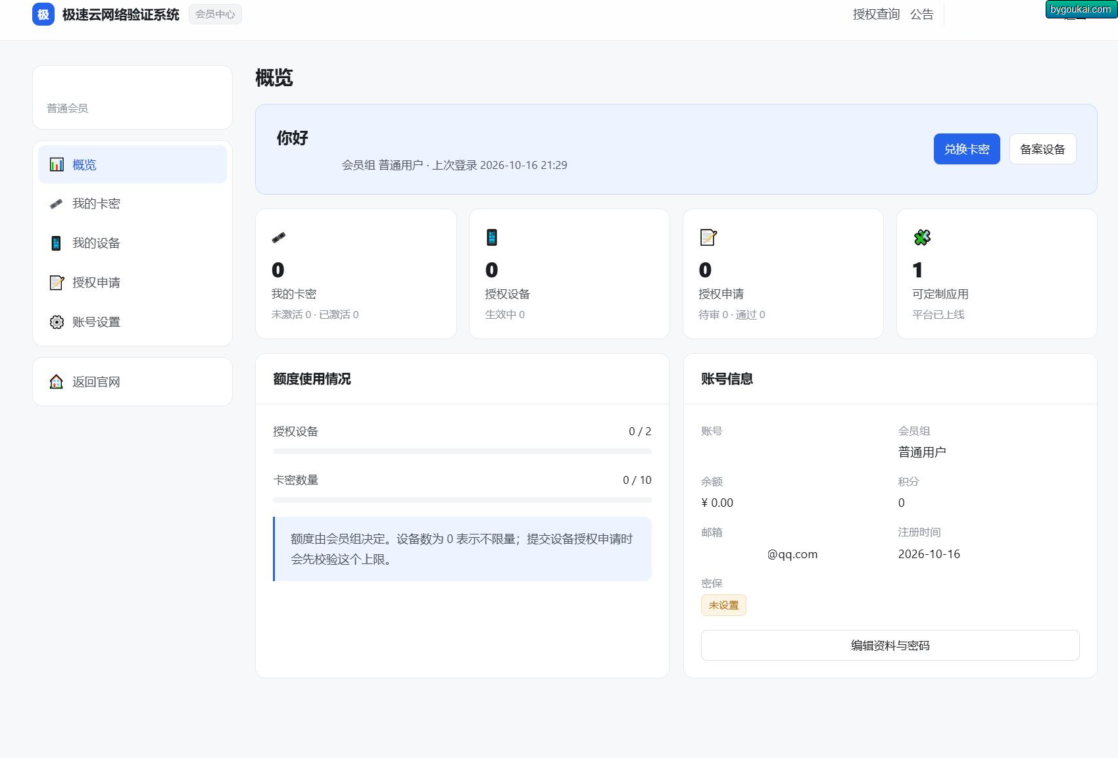Click the blue 兑换卡密 button

967,149
